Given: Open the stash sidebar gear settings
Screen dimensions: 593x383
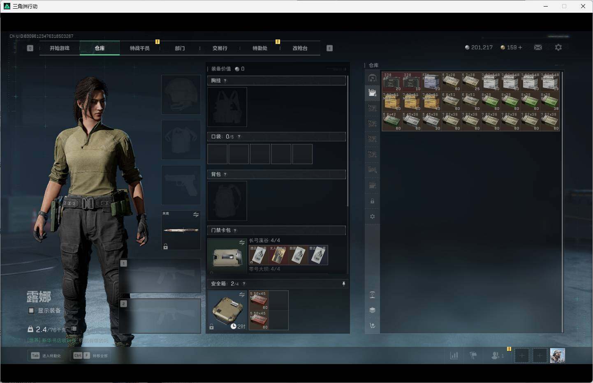Looking at the screenshot, I should [372, 216].
